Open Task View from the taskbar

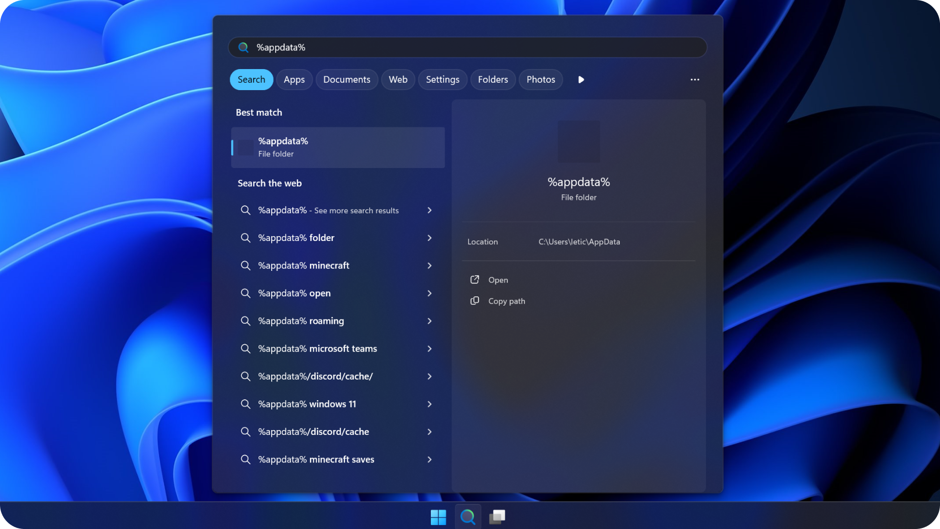497,517
